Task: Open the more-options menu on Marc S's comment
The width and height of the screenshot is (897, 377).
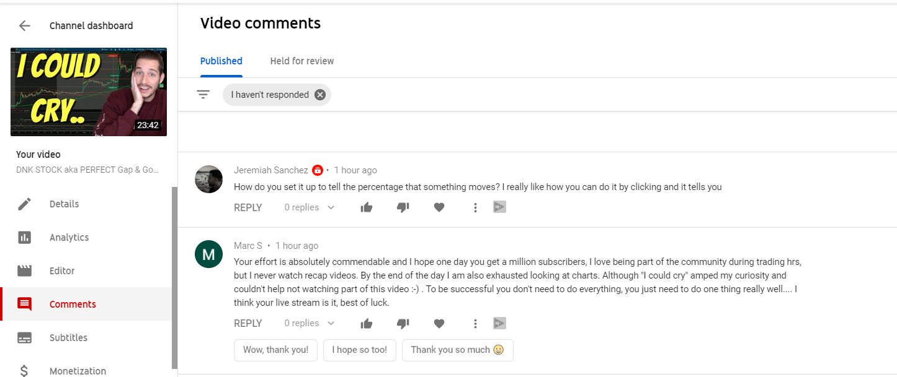Action: [x=475, y=323]
